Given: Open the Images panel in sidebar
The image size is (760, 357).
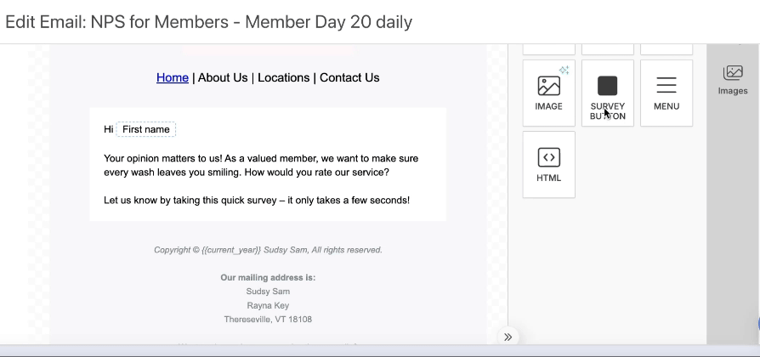Looking at the screenshot, I should coord(732,80).
